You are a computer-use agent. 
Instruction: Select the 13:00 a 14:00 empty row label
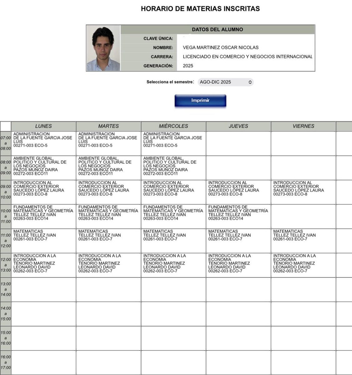6,289
